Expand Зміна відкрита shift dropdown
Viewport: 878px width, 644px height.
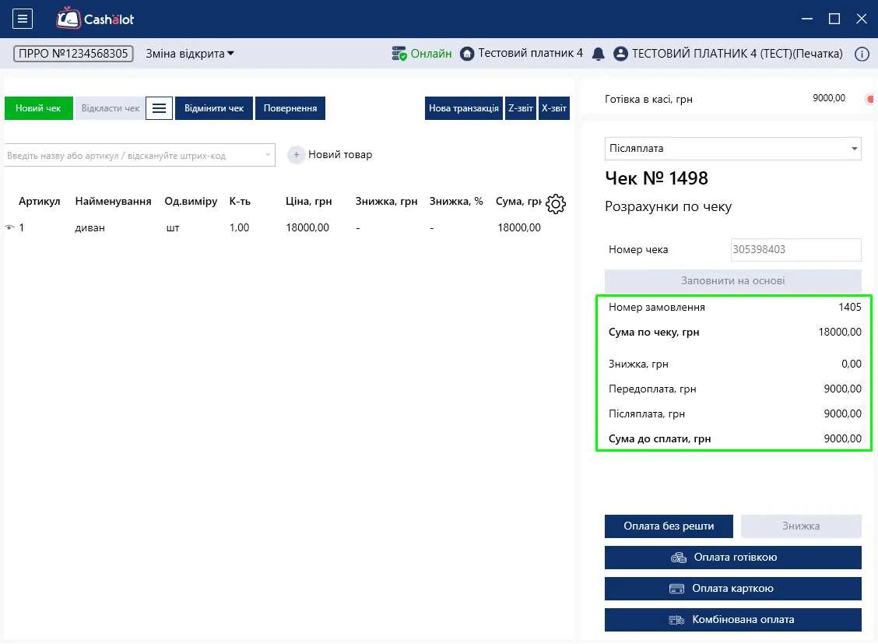click(190, 54)
